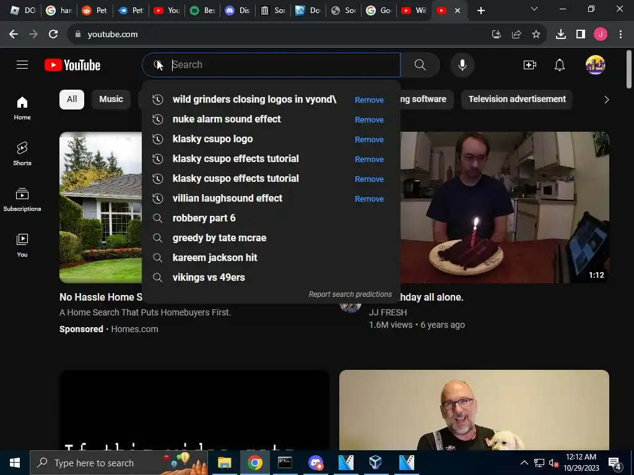Open the birthday cake video thumbnail
634x475 pixels.
[x=505, y=207]
